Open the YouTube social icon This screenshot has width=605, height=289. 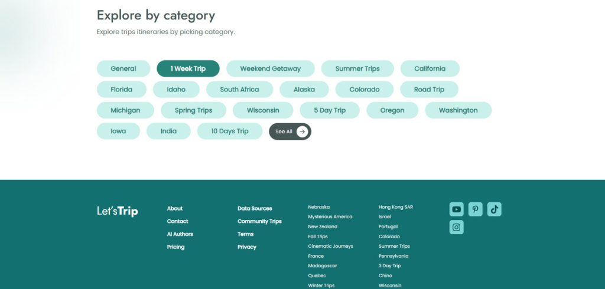point(456,209)
